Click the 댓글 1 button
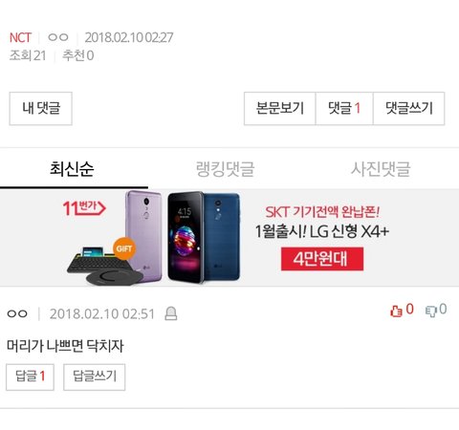459x430 pixels. point(344,108)
